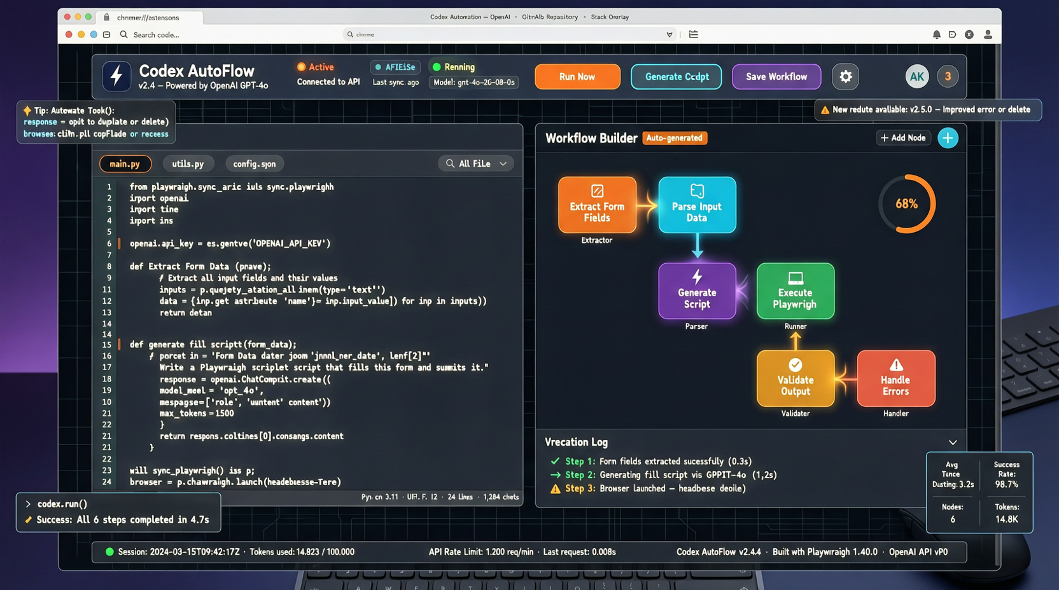This screenshot has width=1059, height=590.
Task: Select the browser tab chnmer//astensons
Action: (x=148, y=17)
